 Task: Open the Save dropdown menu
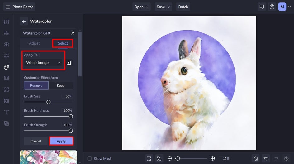[164, 7]
